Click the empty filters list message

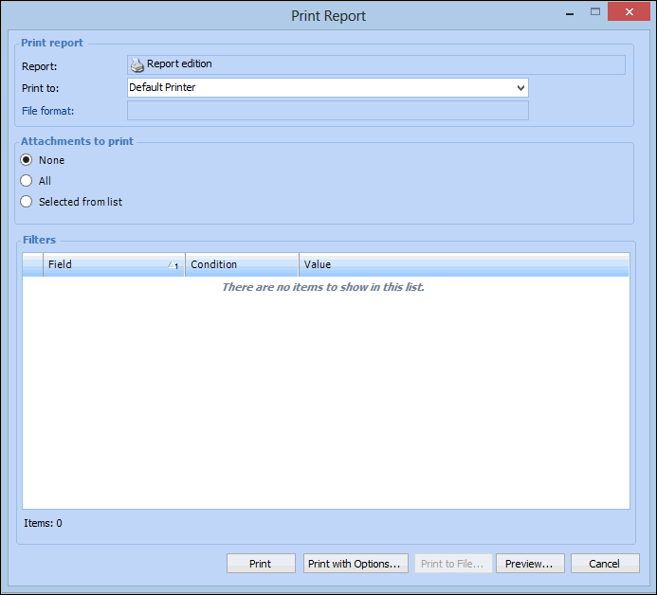(x=323, y=287)
